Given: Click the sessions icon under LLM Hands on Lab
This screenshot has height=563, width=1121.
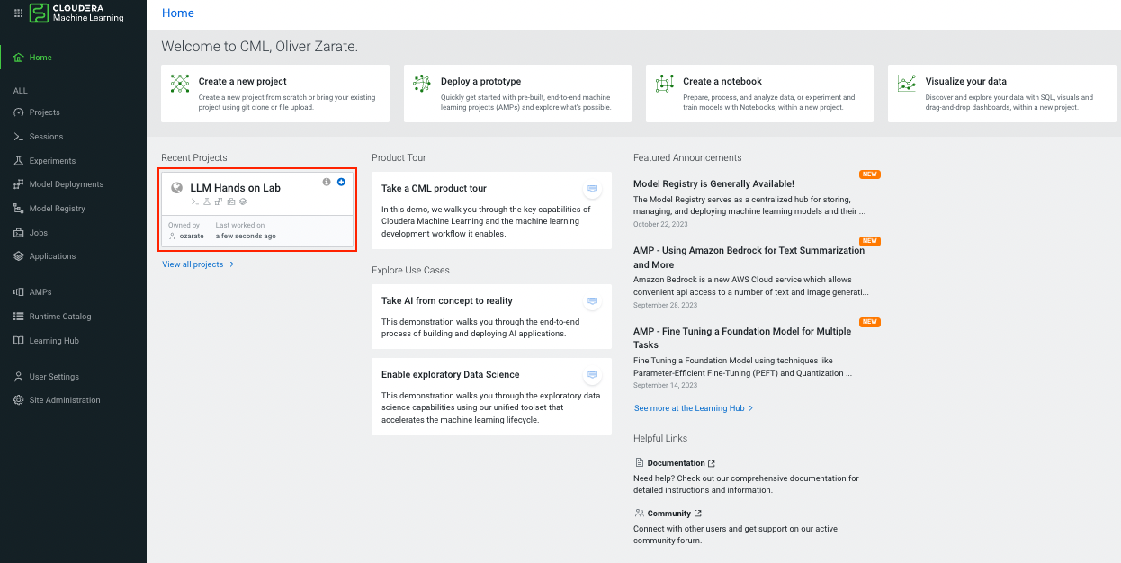Looking at the screenshot, I should click(194, 201).
